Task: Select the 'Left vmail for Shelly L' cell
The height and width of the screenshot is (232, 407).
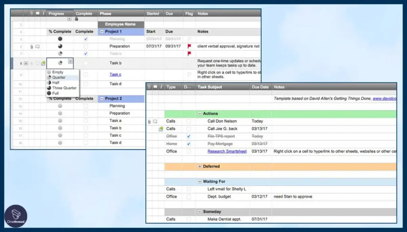Action: (223, 189)
